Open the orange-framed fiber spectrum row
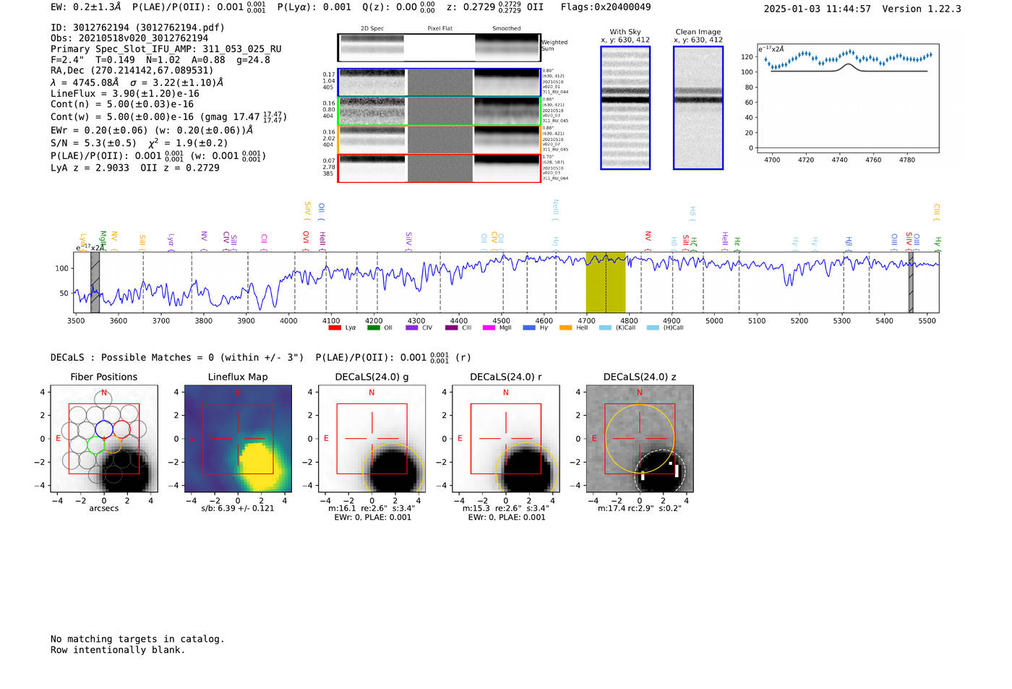Screen dimensions: 1012x689 point(439,140)
